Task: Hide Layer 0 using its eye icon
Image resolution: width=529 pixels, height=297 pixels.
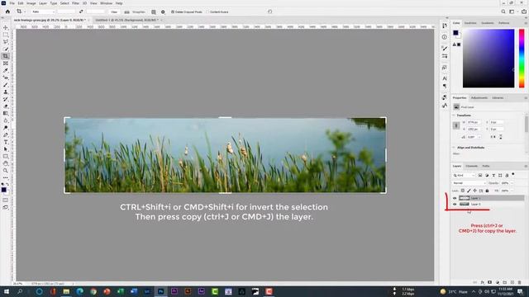Action: tap(455, 204)
